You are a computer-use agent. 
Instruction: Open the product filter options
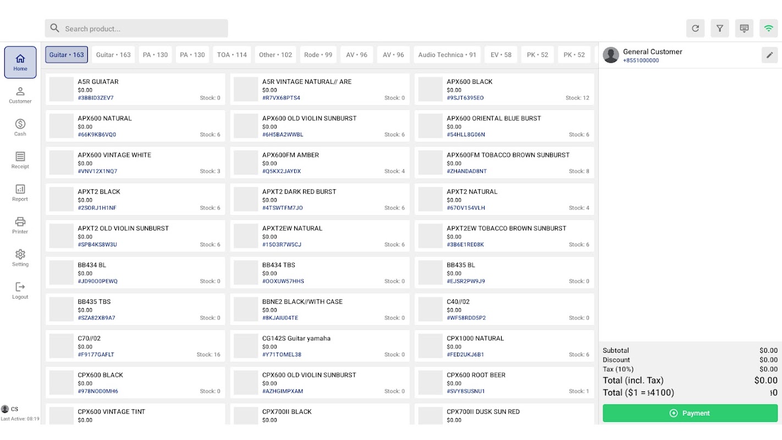[x=720, y=28]
